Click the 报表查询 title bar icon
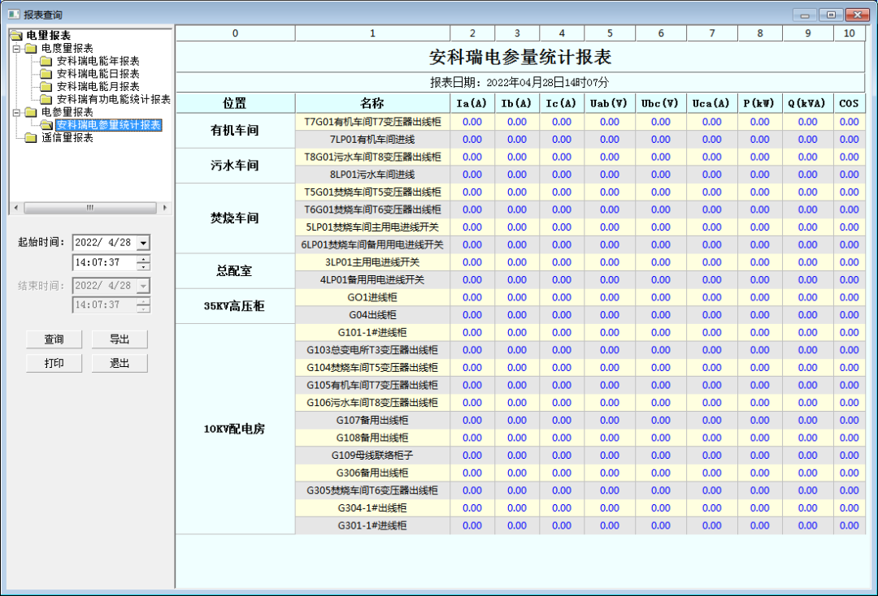This screenshot has width=878, height=596. pyautogui.click(x=14, y=15)
